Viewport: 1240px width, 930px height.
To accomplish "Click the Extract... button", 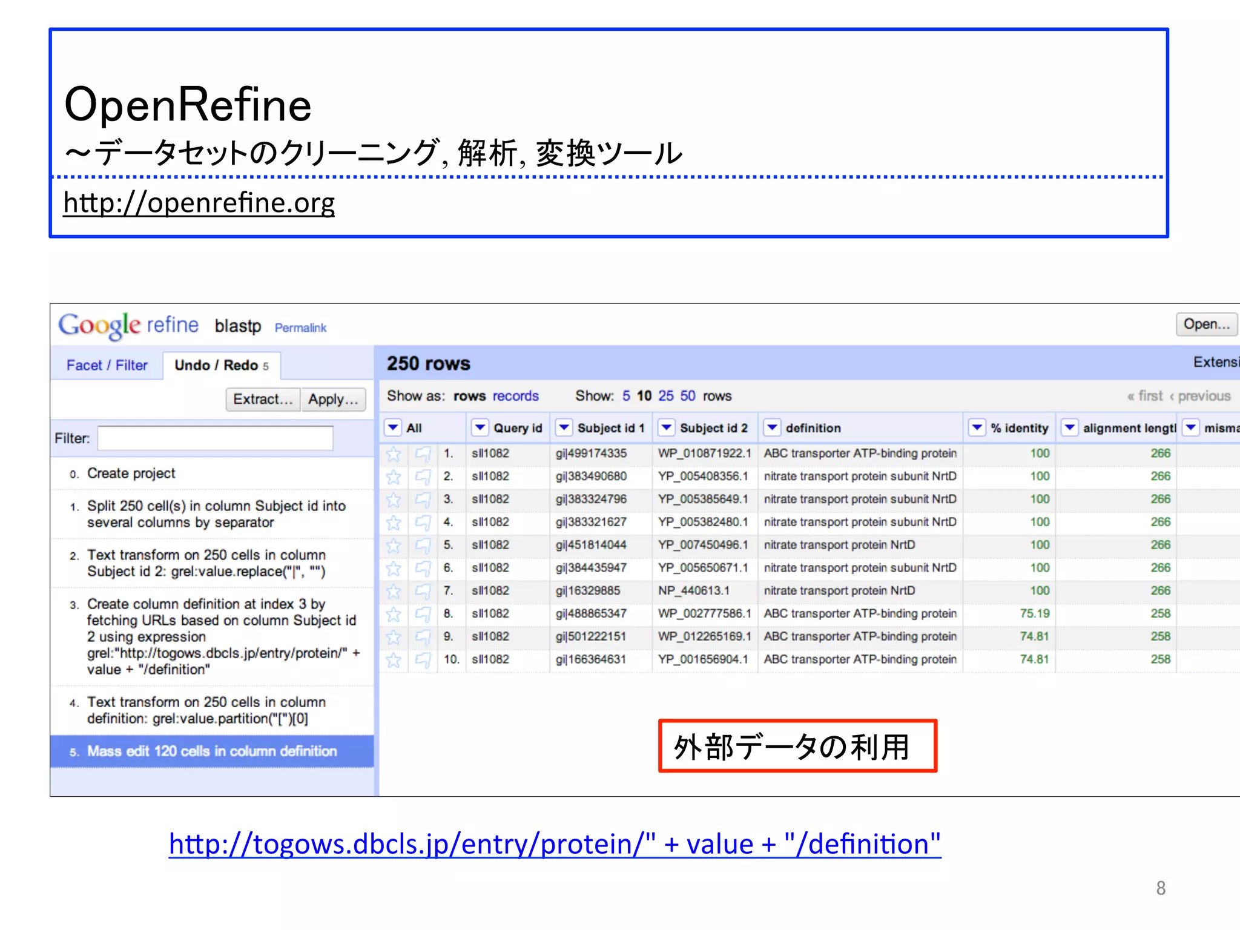I will click(263, 399).
